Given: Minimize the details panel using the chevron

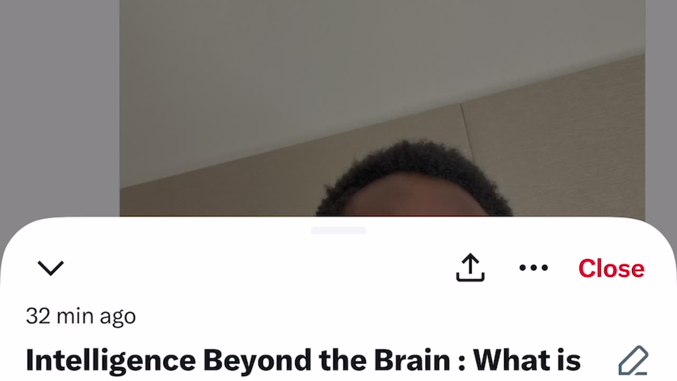Looking at the screenshot, I should click(51, 268).
